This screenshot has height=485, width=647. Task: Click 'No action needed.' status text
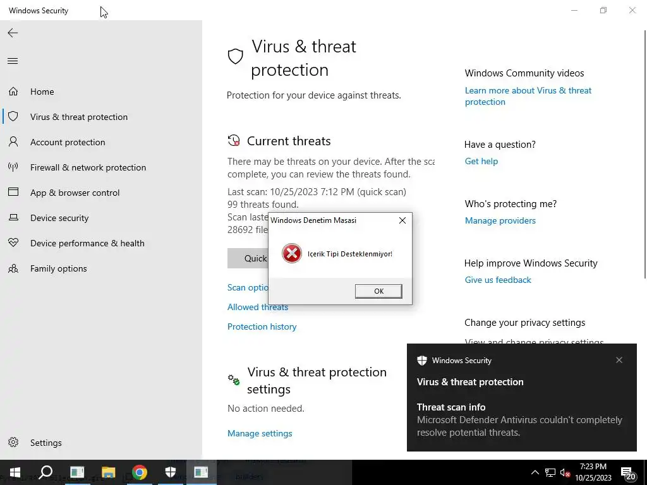tap(266, 409)
